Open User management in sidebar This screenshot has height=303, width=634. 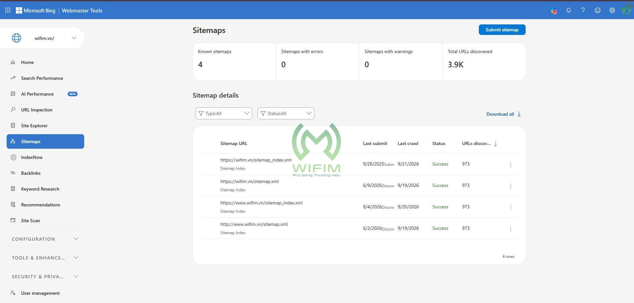45,293
